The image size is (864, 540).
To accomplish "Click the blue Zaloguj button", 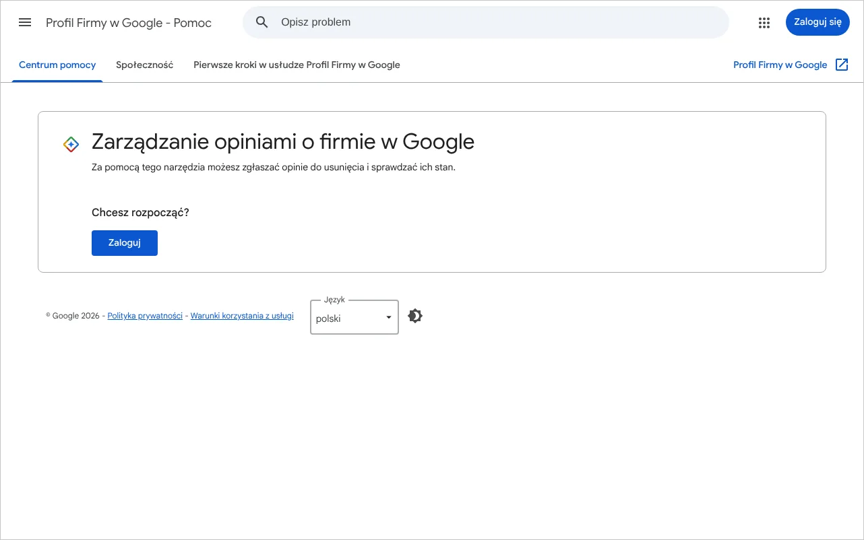I will tap(125, 243).
